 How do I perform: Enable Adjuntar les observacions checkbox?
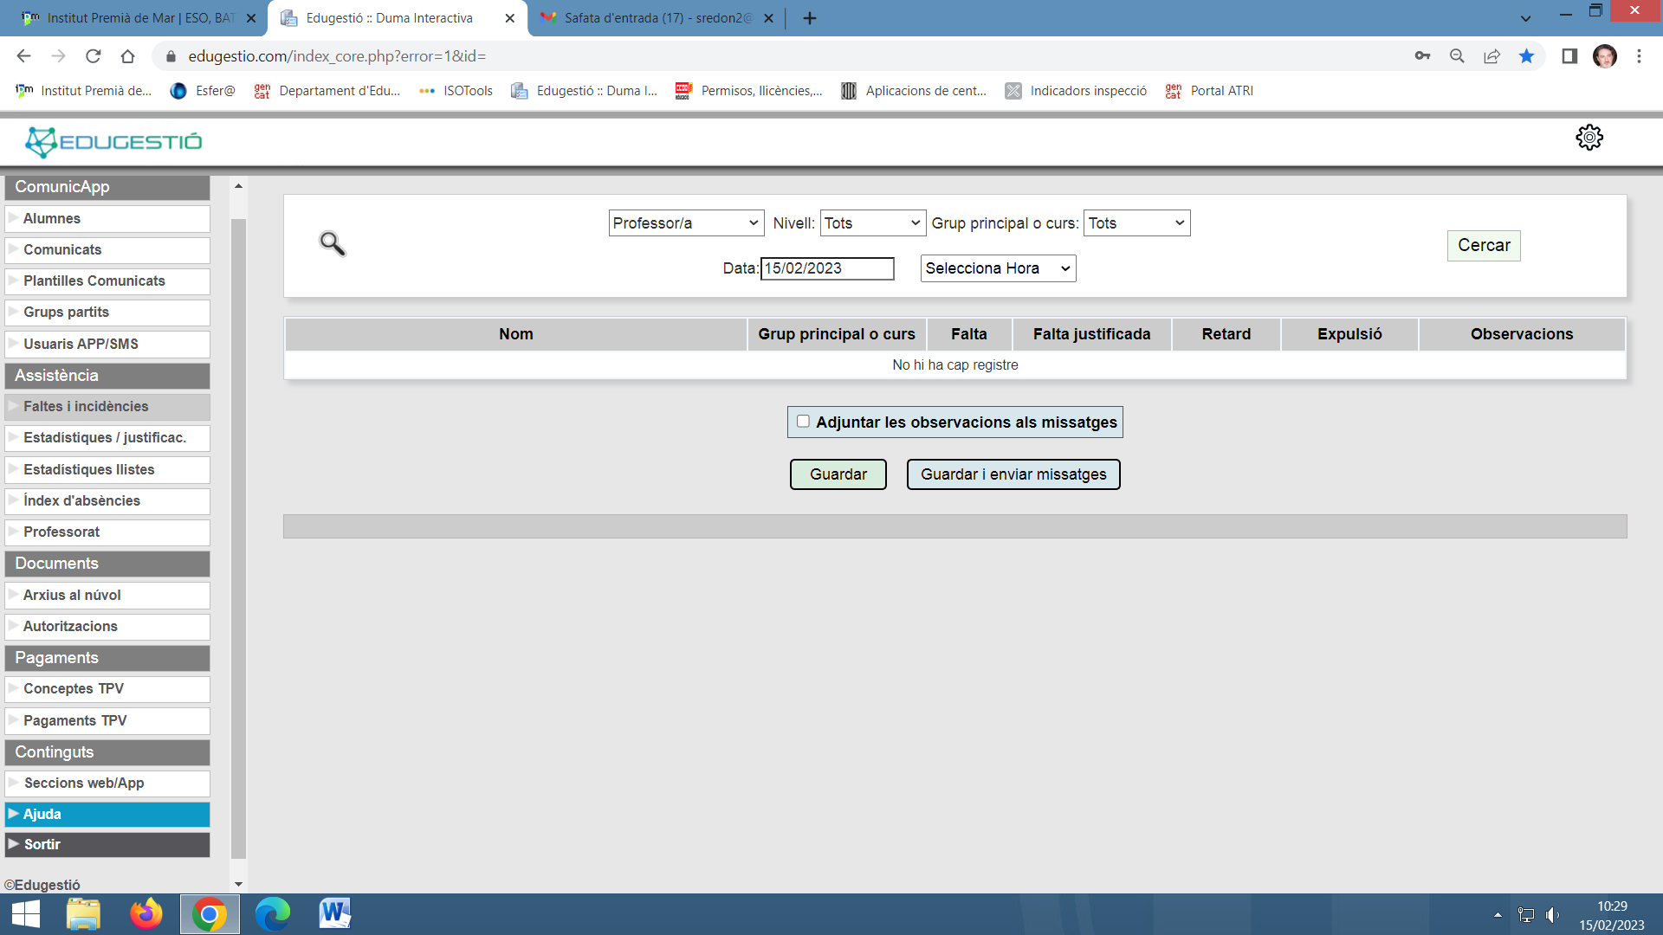coord(803,422)
